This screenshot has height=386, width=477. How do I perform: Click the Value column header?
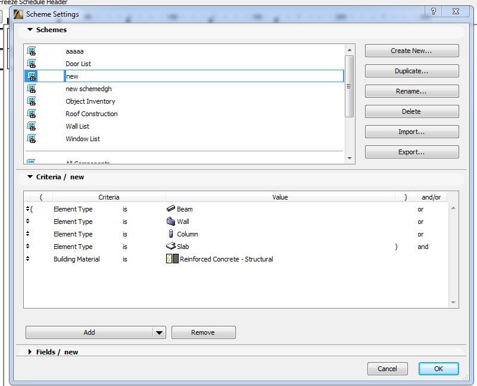pos(280,197)
